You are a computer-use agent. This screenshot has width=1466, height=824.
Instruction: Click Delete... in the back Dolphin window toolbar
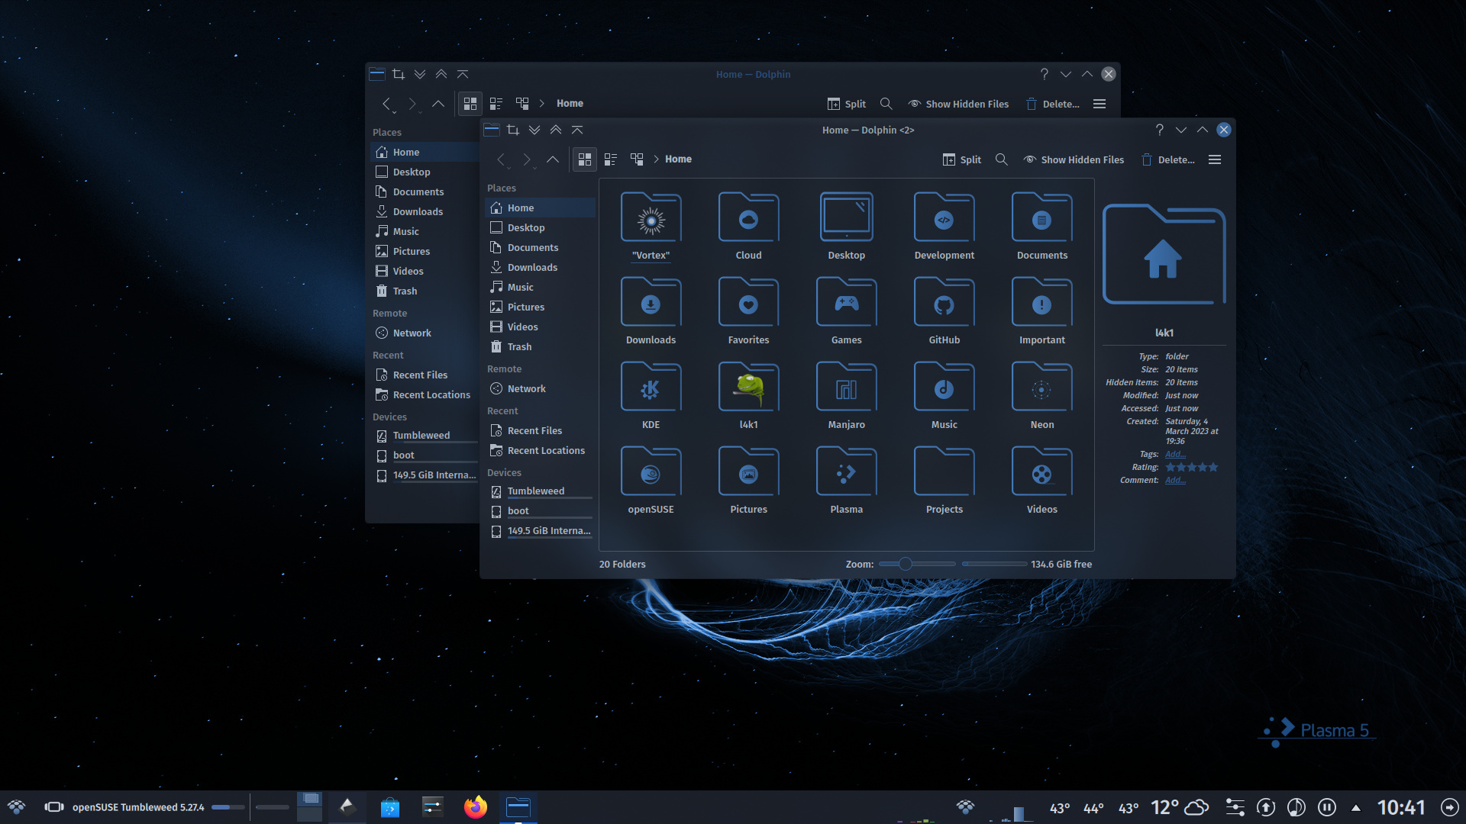(x=1052, y=104)
